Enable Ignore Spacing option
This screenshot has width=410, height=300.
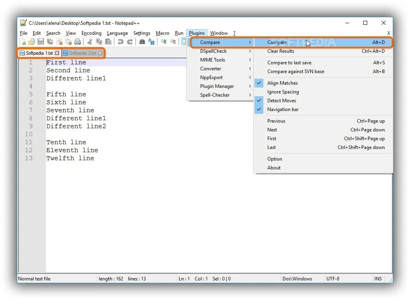click(x=283, y=92)
